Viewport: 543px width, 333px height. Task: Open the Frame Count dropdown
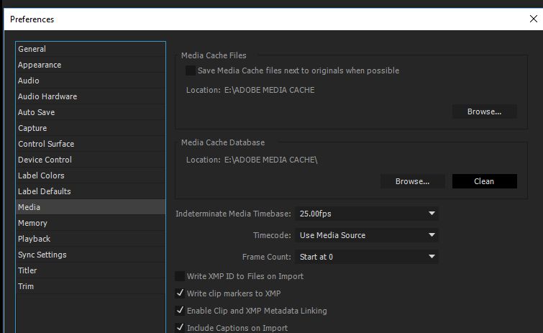[367, 257]
